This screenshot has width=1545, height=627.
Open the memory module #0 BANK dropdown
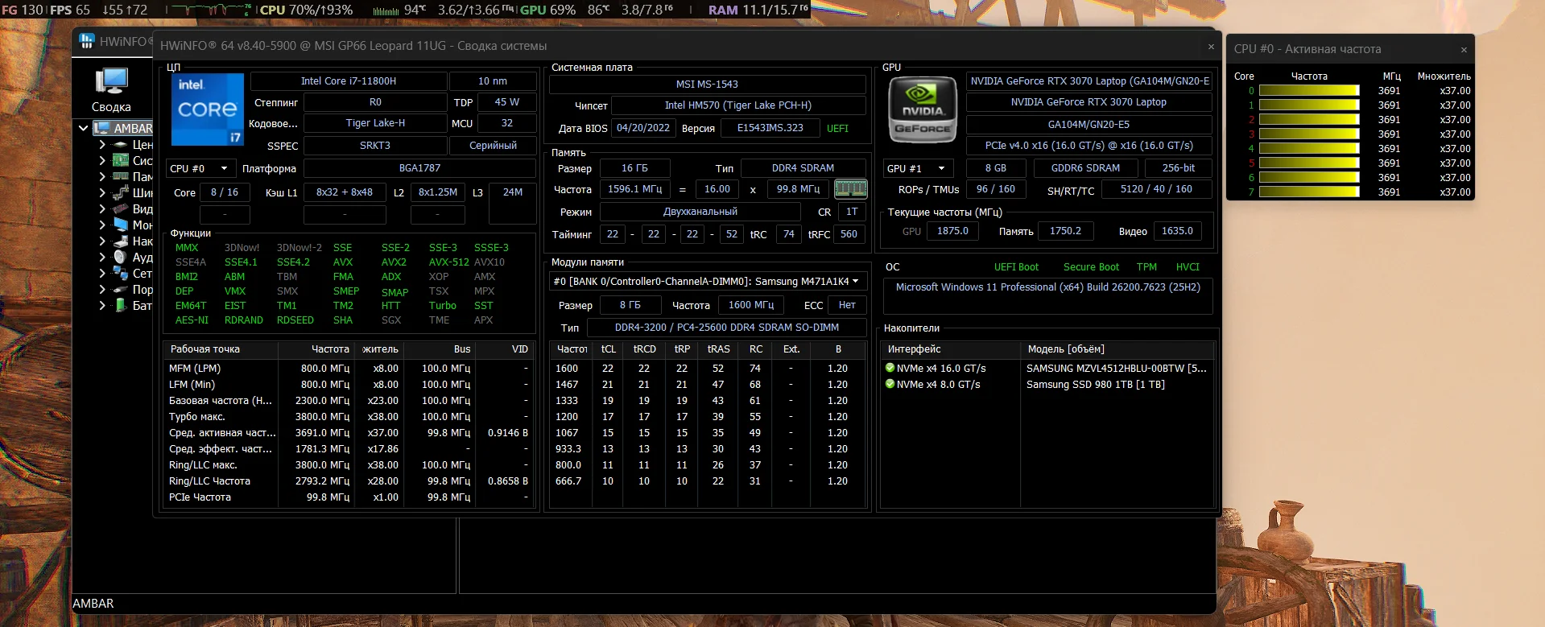[x=706, y=281]
